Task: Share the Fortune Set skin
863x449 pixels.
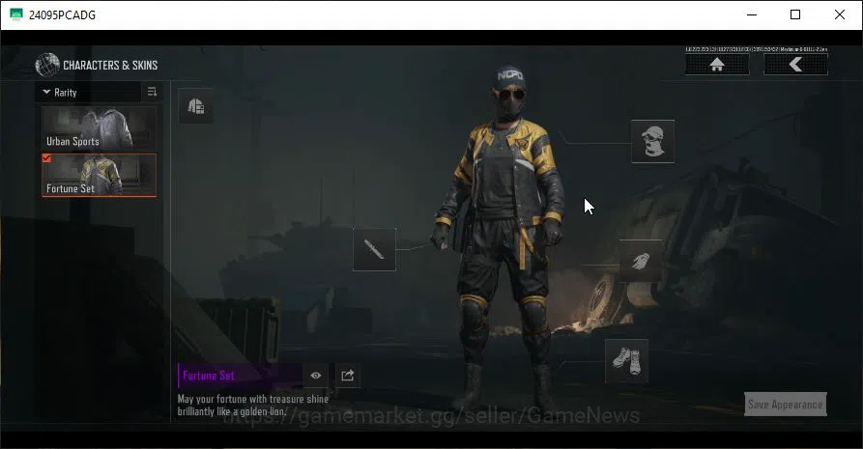Action: point(348,376)
